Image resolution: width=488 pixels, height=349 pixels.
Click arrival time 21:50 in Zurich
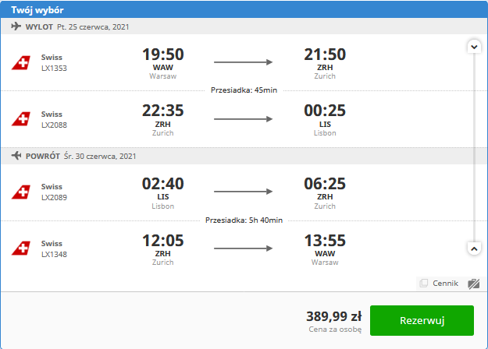coord(325,55)
